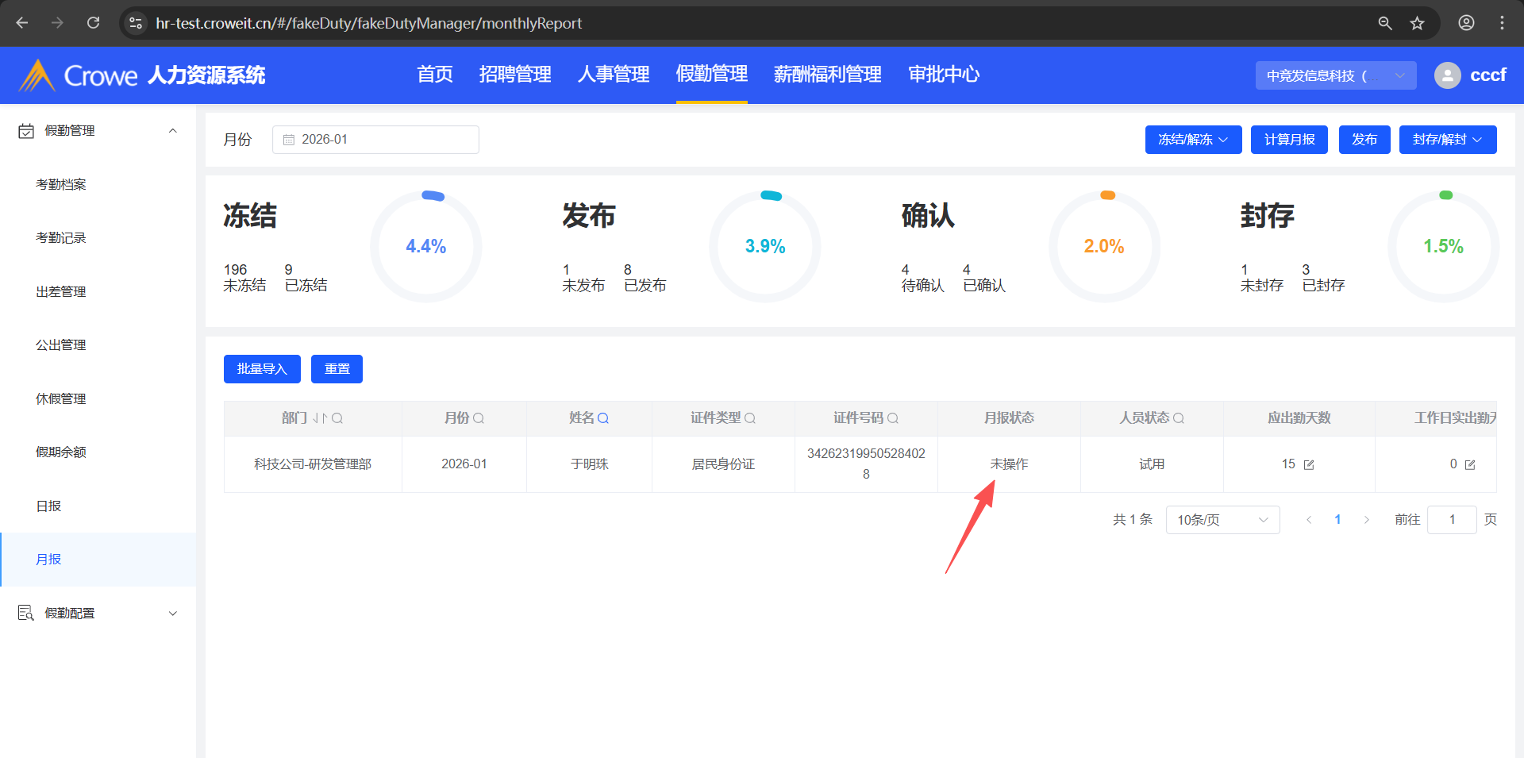
Task: Click the 月份 date picker field
Action: click(x=375, y=140)
